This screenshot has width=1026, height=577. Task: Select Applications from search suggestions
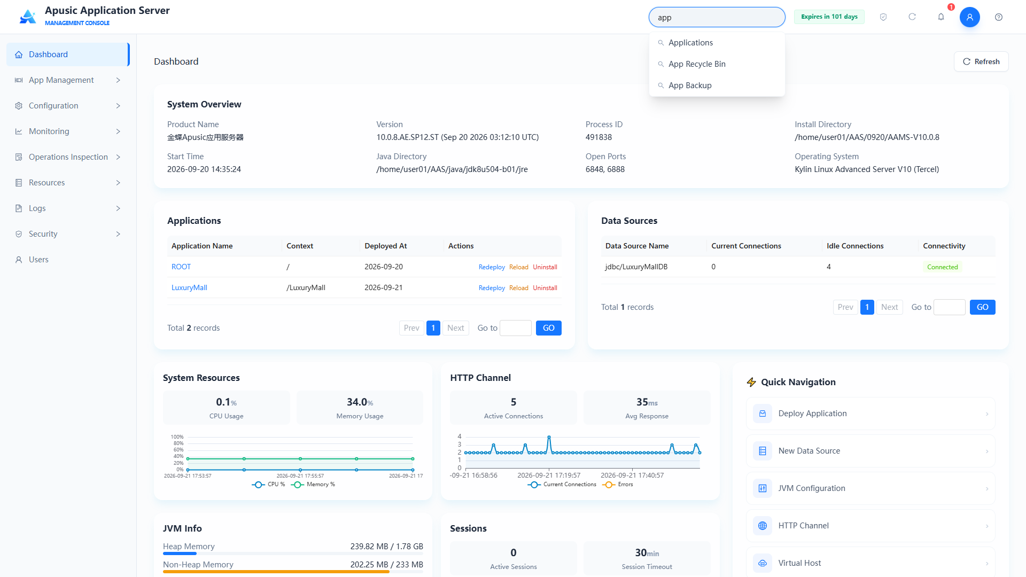pyautogui.click(x=717, y=43)
